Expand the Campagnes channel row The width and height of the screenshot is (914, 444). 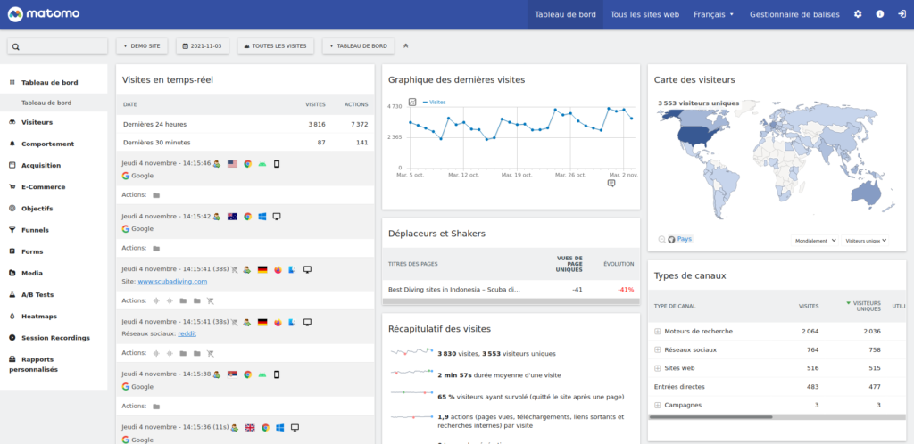(658, 405)
